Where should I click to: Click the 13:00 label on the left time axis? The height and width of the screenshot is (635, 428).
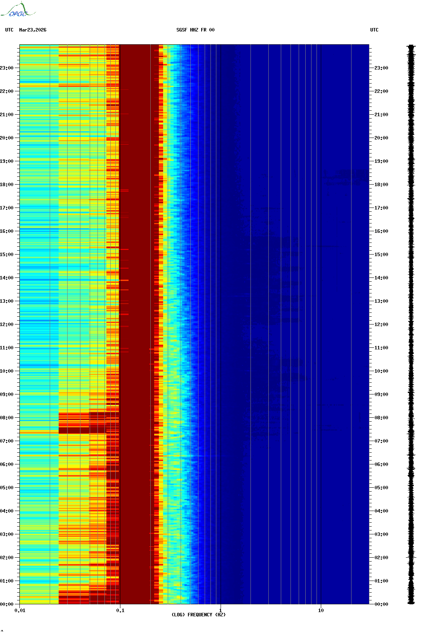[x=7, y=301]
